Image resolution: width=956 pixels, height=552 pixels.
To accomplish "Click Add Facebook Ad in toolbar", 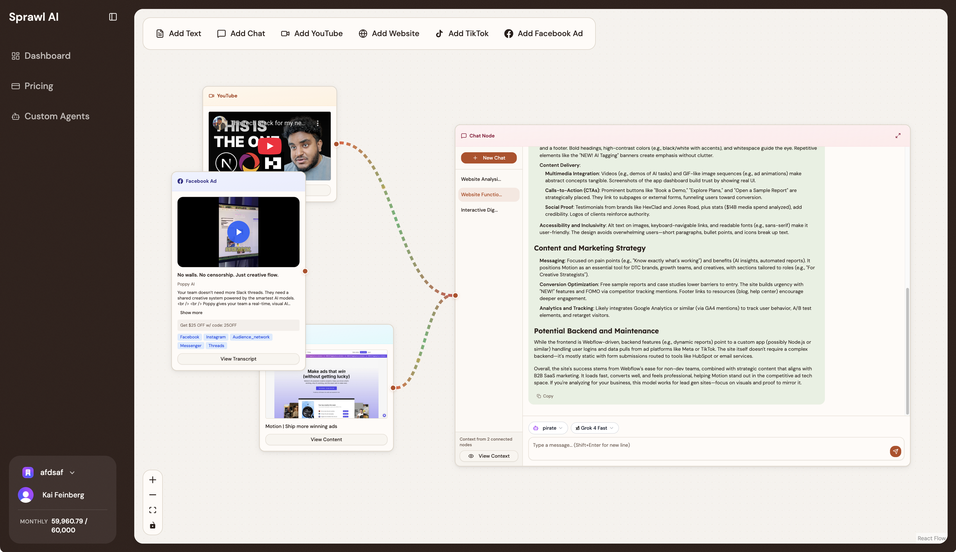I will coord(543,33).
